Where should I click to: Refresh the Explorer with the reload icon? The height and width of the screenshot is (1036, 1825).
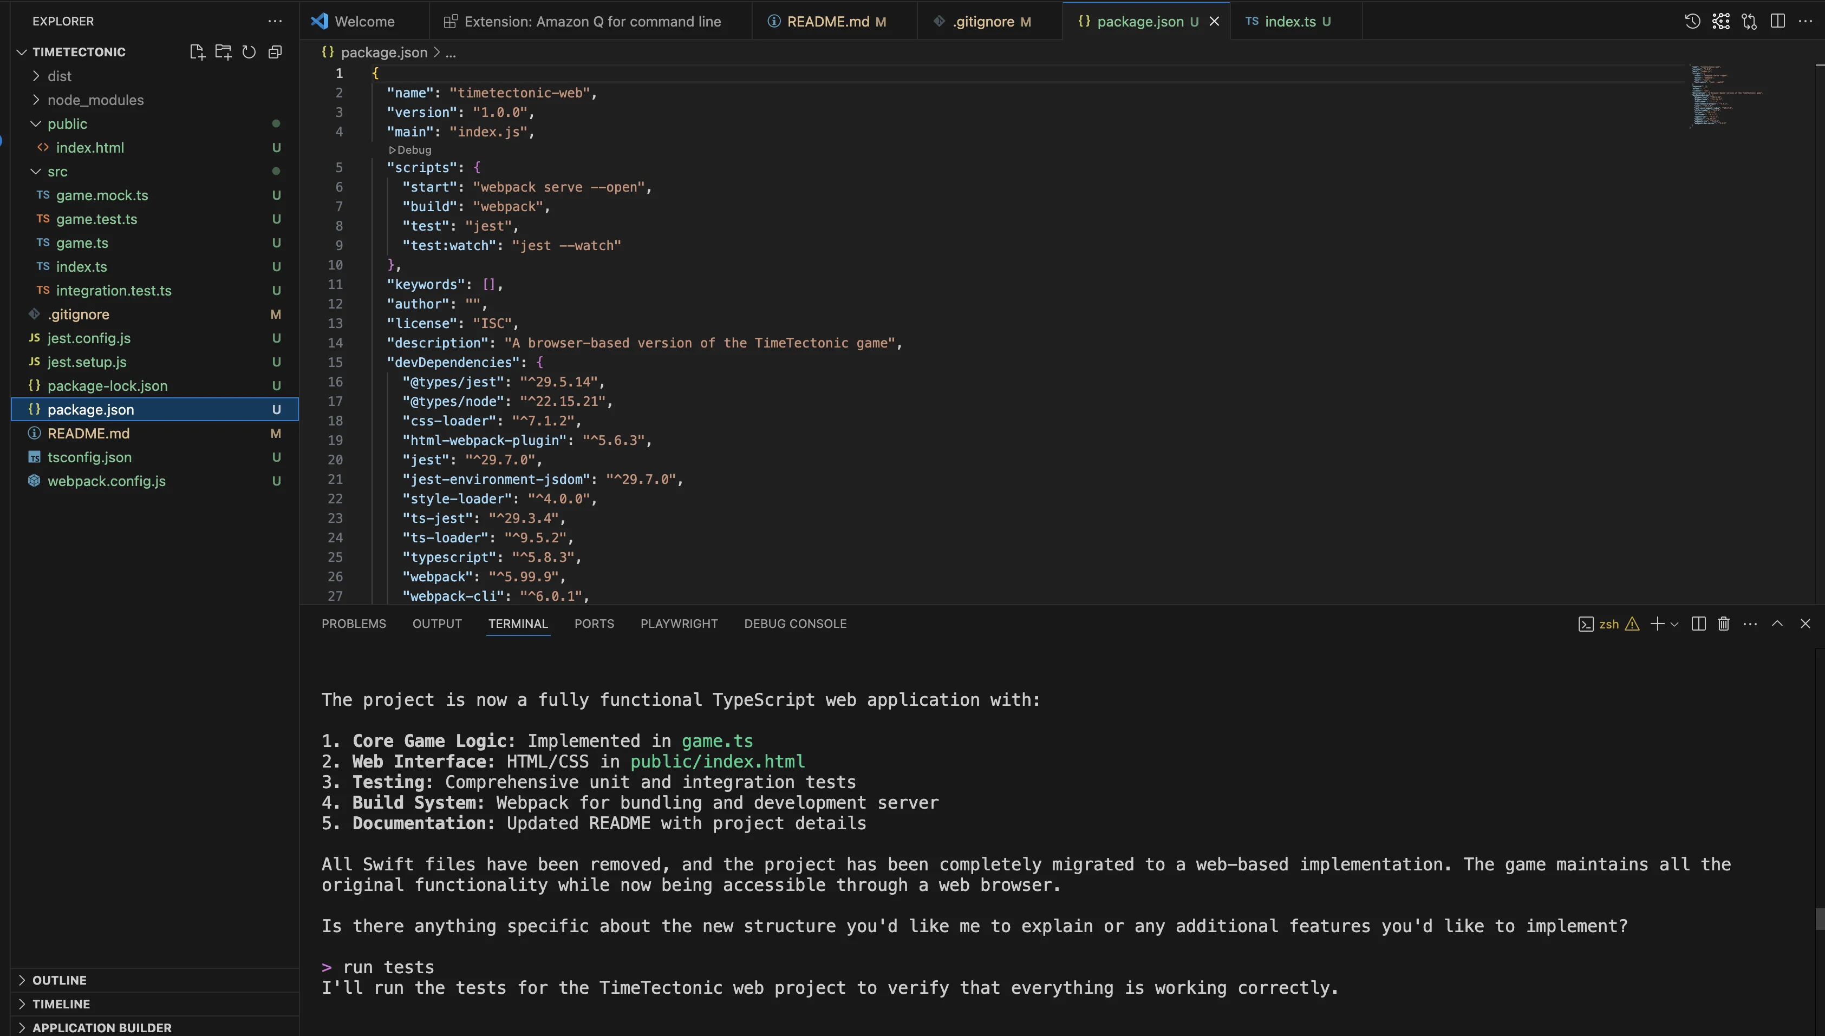click(x=249, y=52)
